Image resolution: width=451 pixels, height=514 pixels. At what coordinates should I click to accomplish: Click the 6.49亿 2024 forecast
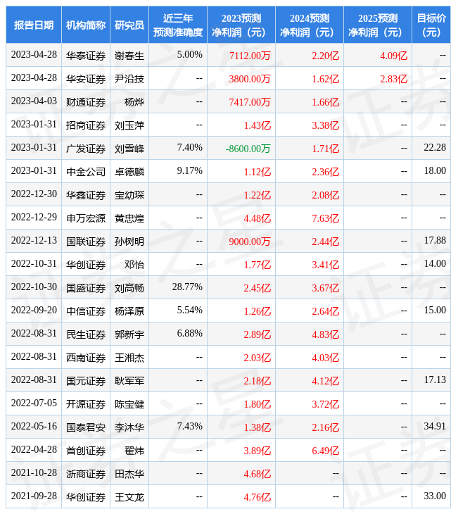[326, 451]
